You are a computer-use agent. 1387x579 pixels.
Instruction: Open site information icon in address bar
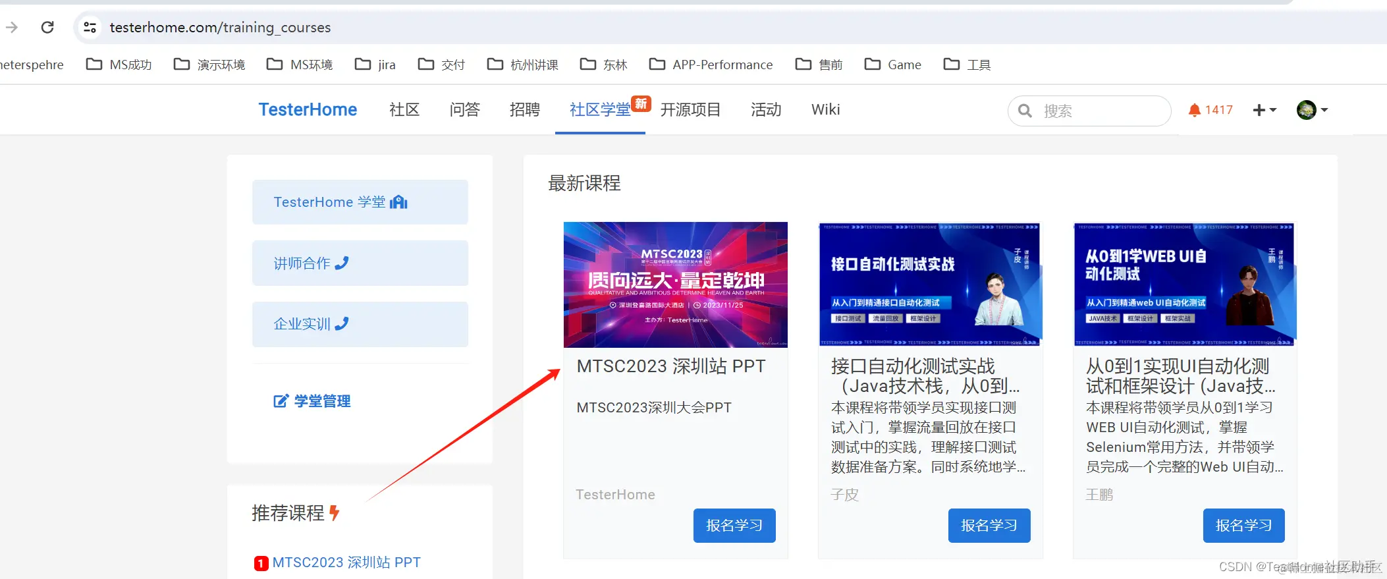coord(90,28)
